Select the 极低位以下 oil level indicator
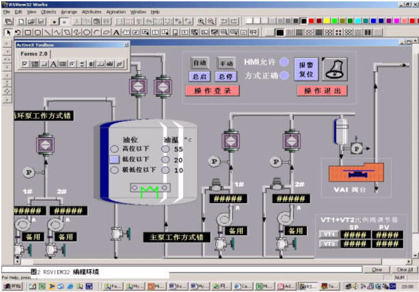419x292 pixels. 114,170
